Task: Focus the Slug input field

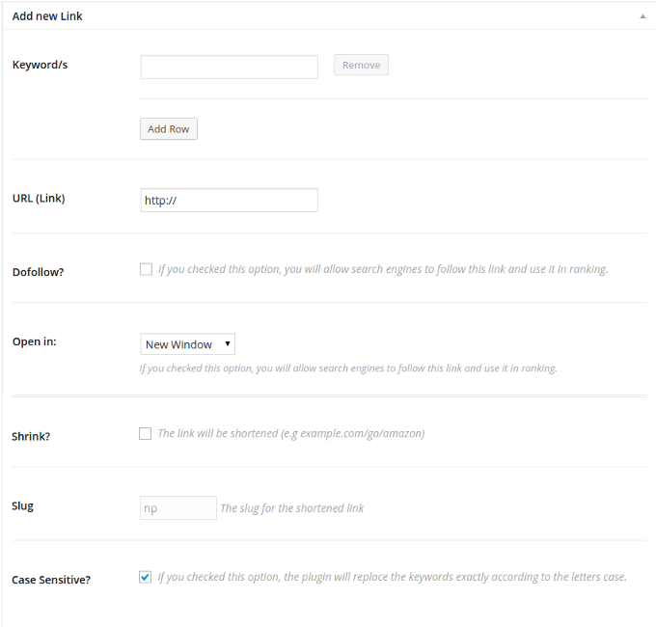Action: tap(178, 507)
